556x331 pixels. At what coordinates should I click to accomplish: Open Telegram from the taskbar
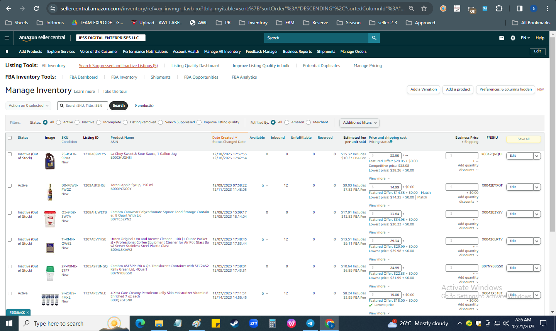click(x=310, y=323)
